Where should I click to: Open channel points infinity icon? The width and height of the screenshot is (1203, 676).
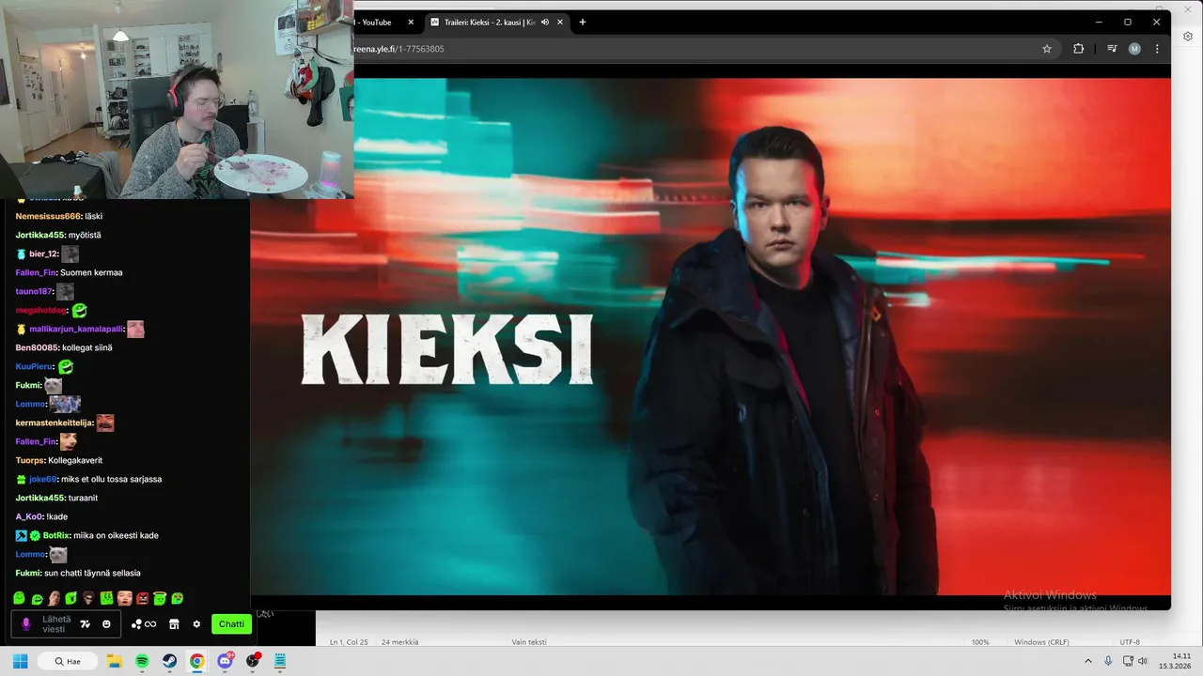[144, 623]
